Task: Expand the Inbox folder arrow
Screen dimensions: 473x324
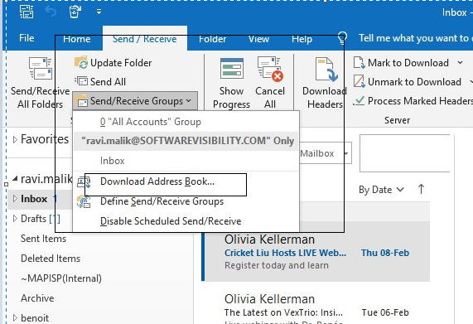Action: point(15,199)
